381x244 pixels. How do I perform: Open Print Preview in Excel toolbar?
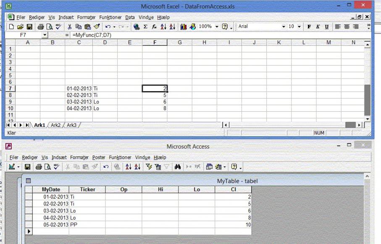[x=49, y=27]
